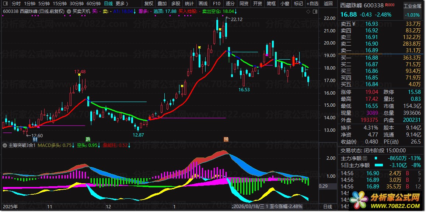Toggle 简框 simplified frame view

[271, 3]
